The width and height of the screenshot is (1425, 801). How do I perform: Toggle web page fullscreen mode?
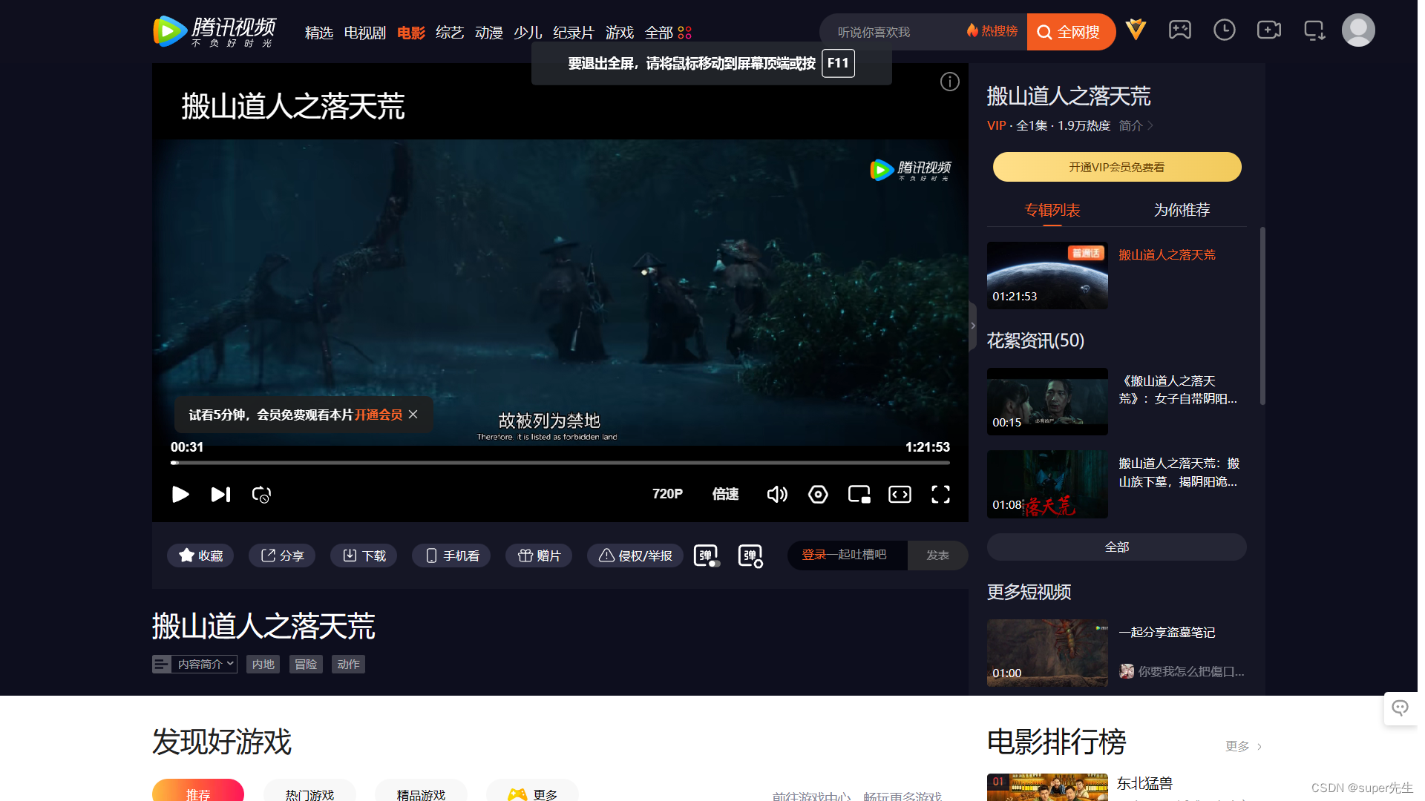click(900, 495)
